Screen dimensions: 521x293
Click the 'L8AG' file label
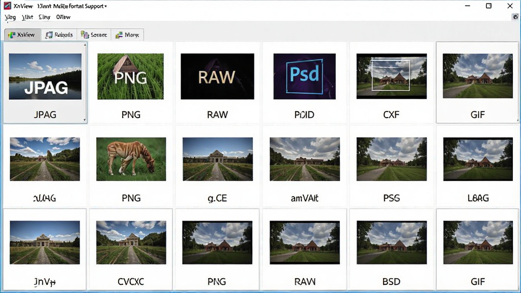(x=478, y=198)
